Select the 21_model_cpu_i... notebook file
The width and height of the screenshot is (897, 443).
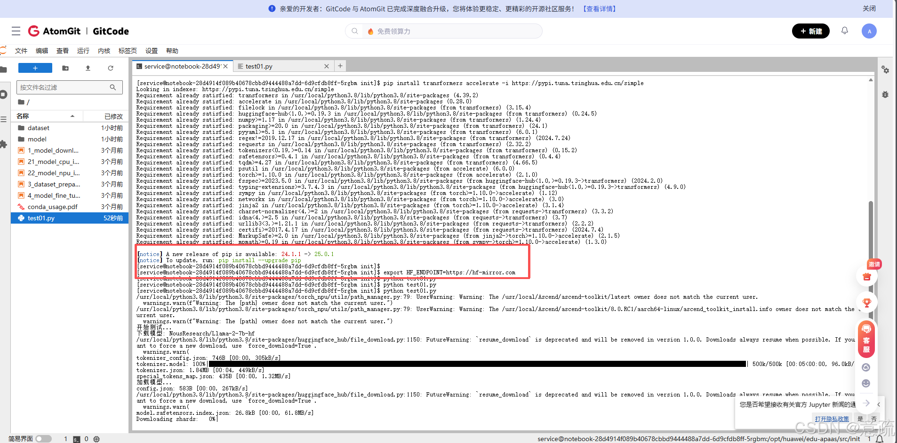coord(70,162)
